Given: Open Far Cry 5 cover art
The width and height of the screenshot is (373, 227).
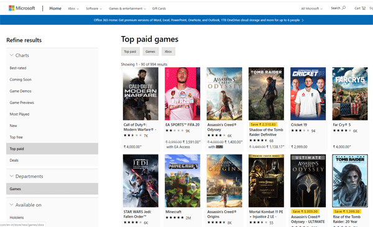Looking at the screenshot, I should pyautogui.click(x=350, y=93).
